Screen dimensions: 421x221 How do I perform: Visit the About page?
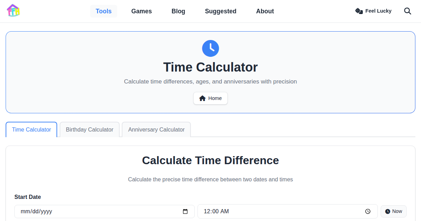[x=265, y=11]
